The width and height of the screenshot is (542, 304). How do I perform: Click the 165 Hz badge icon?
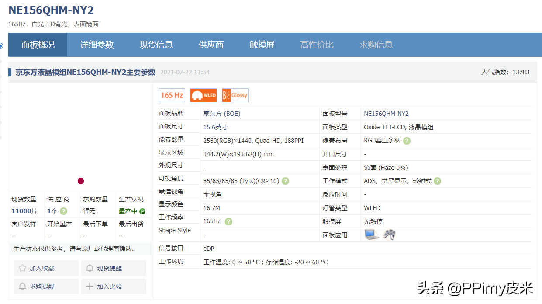(172, 95)
